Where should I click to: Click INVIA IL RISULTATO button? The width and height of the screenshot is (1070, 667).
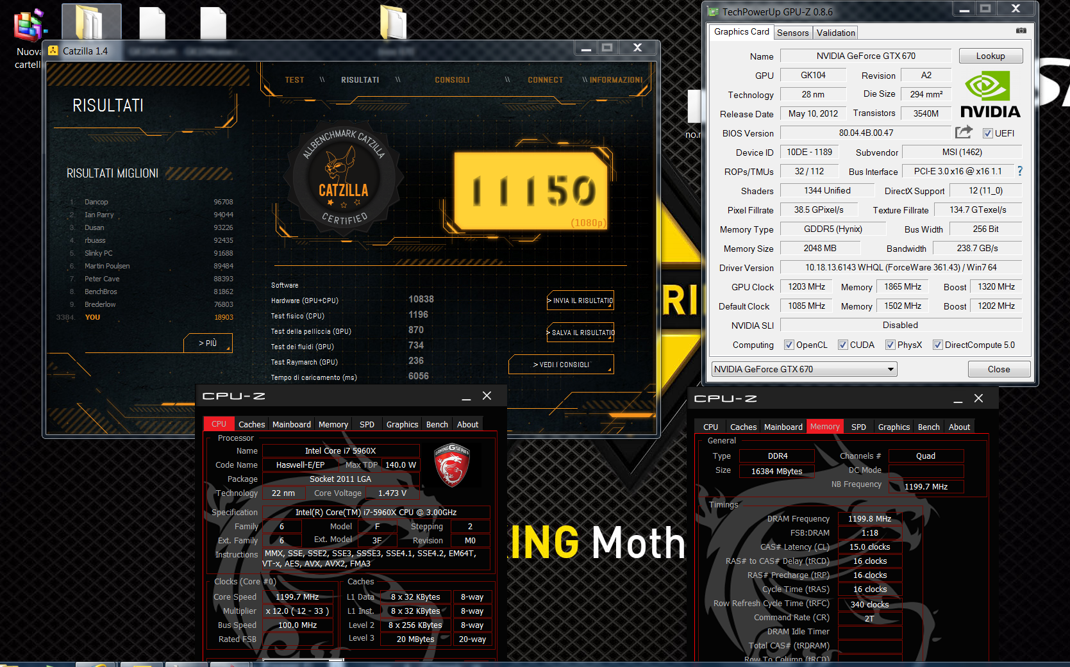tap(580, 301)
